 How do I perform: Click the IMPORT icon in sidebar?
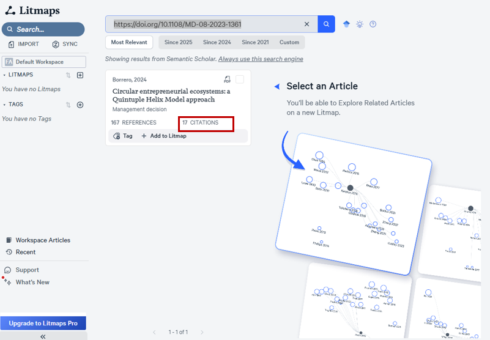(x=12, y=45)
